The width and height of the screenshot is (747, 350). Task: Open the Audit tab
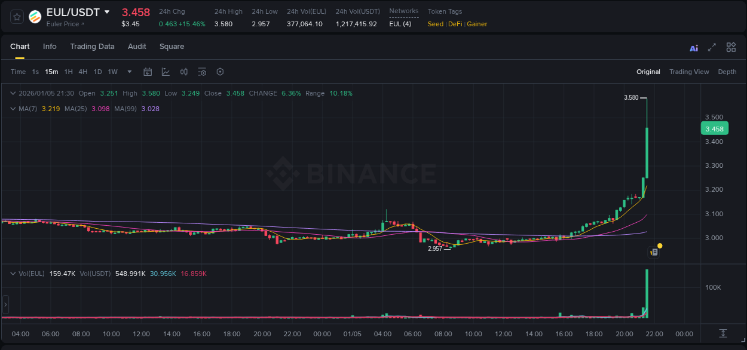click(x=137, y=47)
